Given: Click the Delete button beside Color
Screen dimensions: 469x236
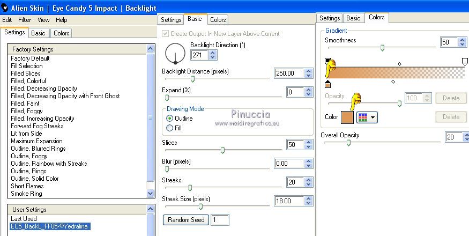Looking at the screenshot, I should (451, 117).
